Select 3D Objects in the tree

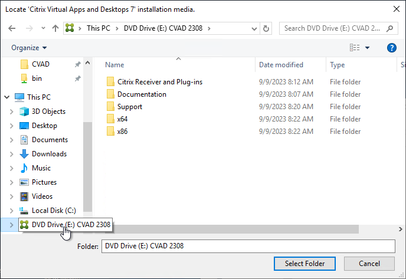pos(48,111)
